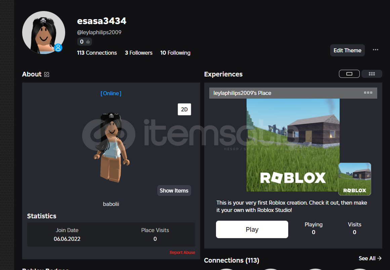Click the edit pencil icon next to About
Screen dimensions: 390x270
pyautogui.click(x=47, y=74)
